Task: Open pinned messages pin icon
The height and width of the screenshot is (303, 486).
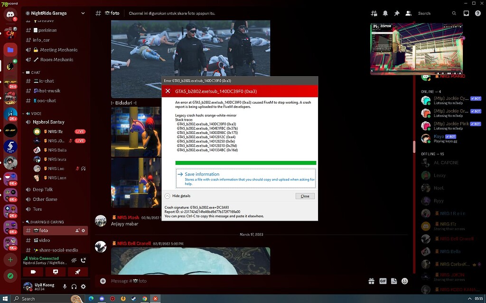Action: tap(397, 13)
